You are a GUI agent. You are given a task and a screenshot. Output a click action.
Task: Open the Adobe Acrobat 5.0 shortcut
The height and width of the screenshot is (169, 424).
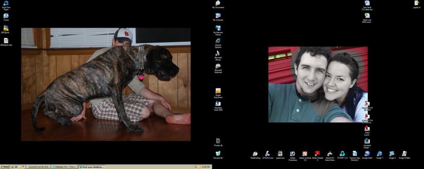(x=305, y=156)
